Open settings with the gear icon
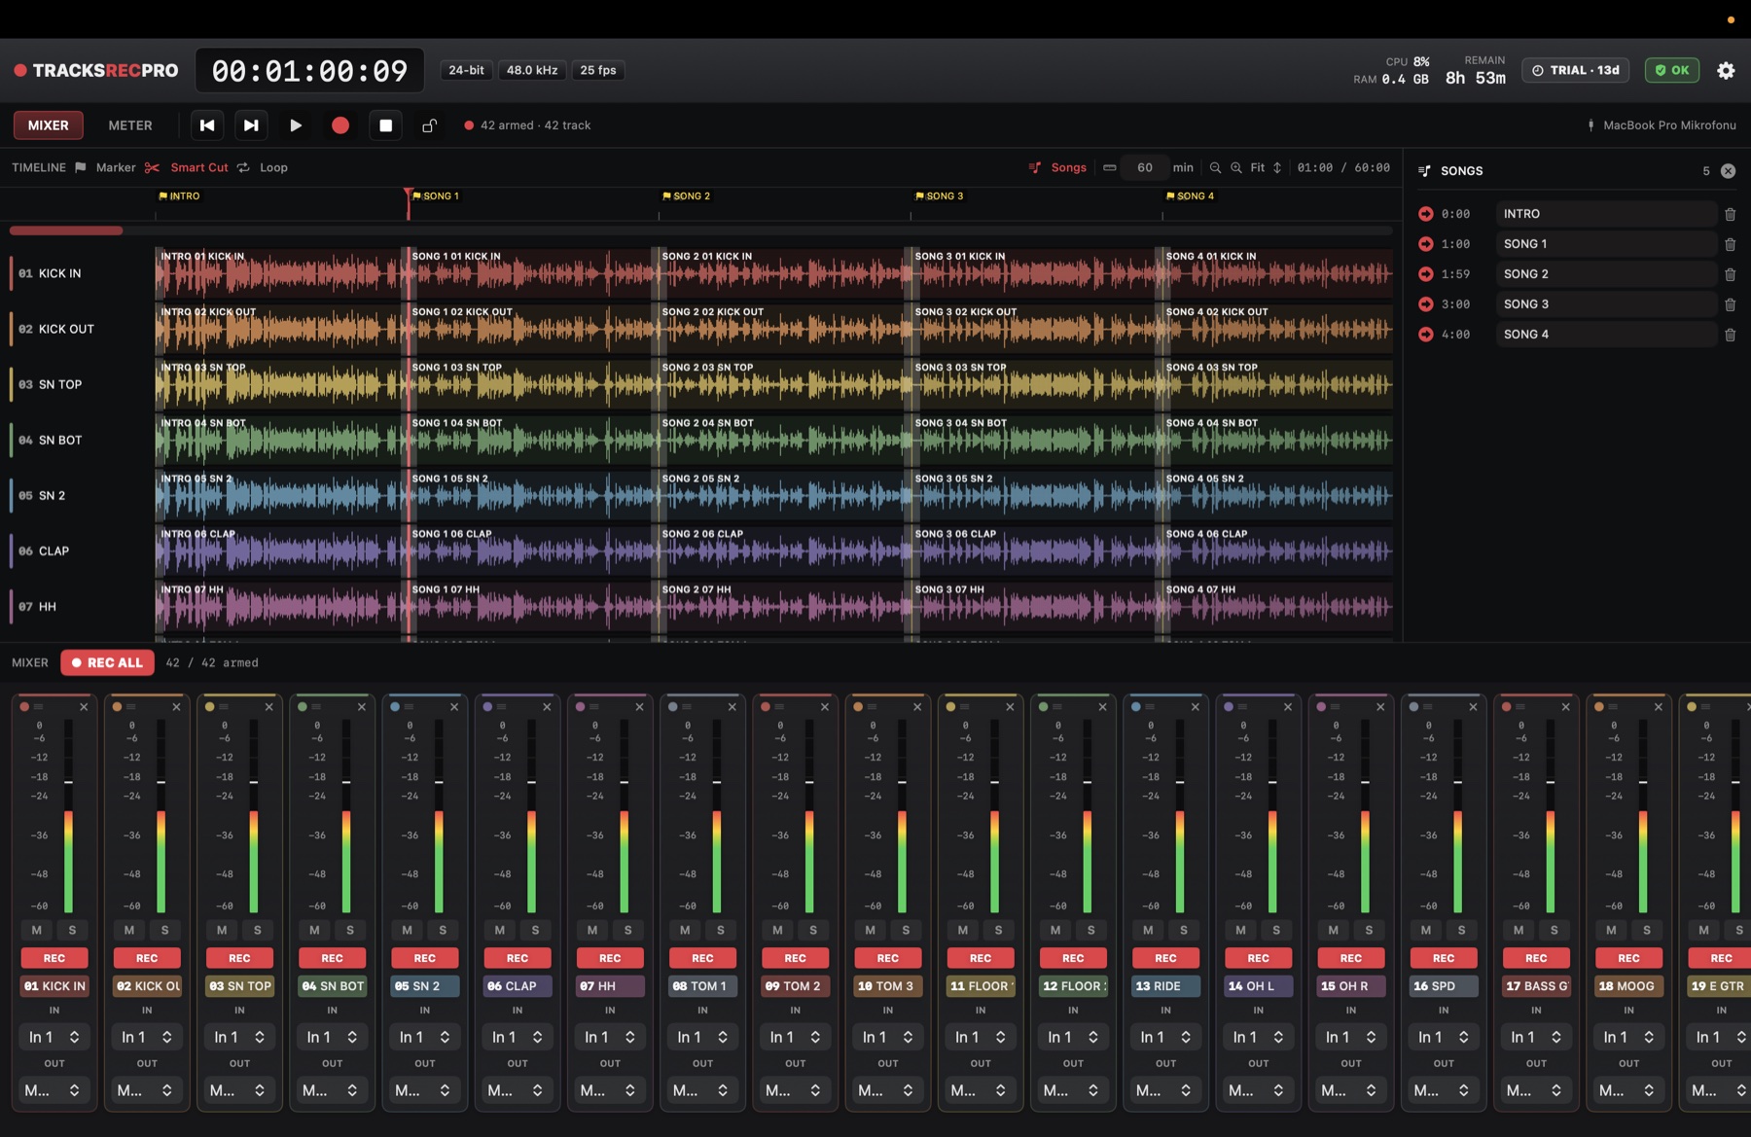 coord(1726,70)
